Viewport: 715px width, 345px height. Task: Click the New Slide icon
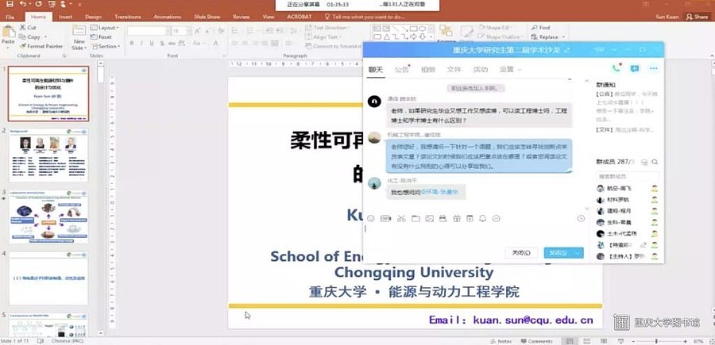(79, 32)
